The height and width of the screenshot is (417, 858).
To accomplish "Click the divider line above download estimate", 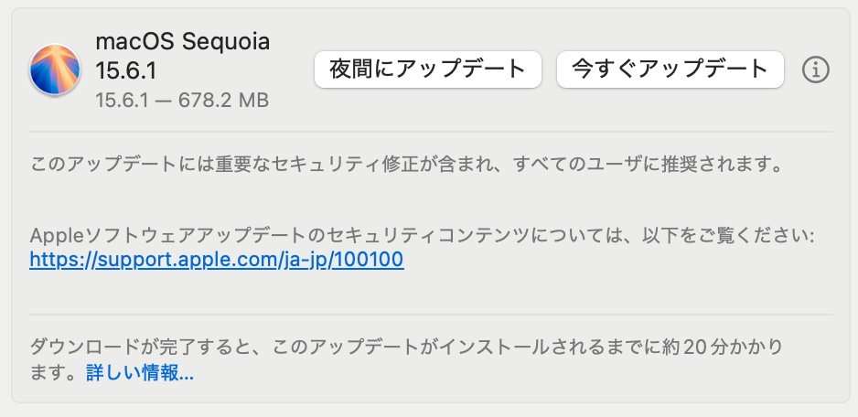I will pyautogui.click(x=430, y=315).
